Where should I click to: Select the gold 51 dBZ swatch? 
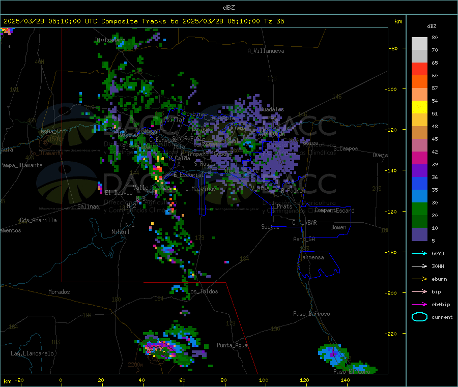[x=419, y=120]
